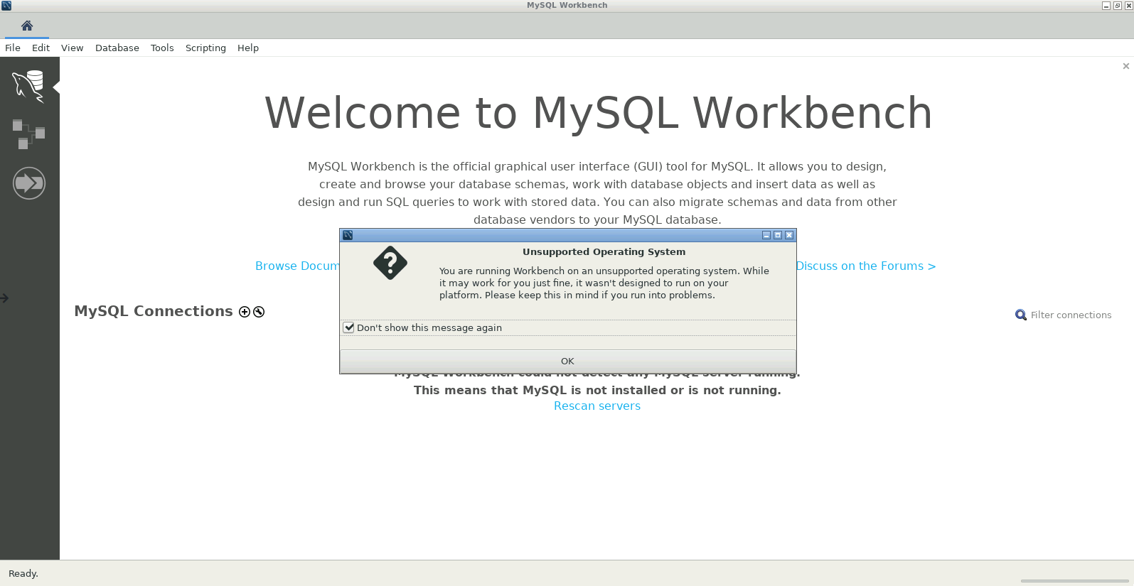Image resolution: width=1134 pixels, height=586 pixels.
Task: Open the Database menu
Action: pyautogui.click(x=117, y=48)
